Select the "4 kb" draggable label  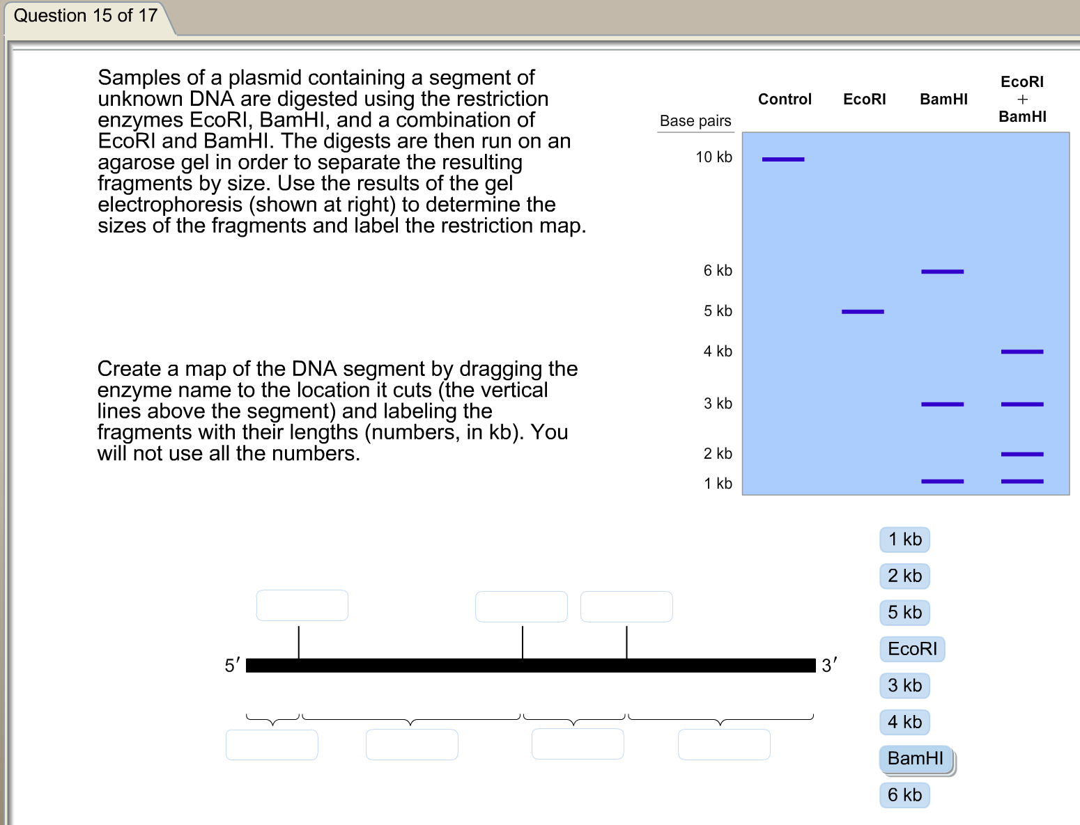tap(904, 722)
